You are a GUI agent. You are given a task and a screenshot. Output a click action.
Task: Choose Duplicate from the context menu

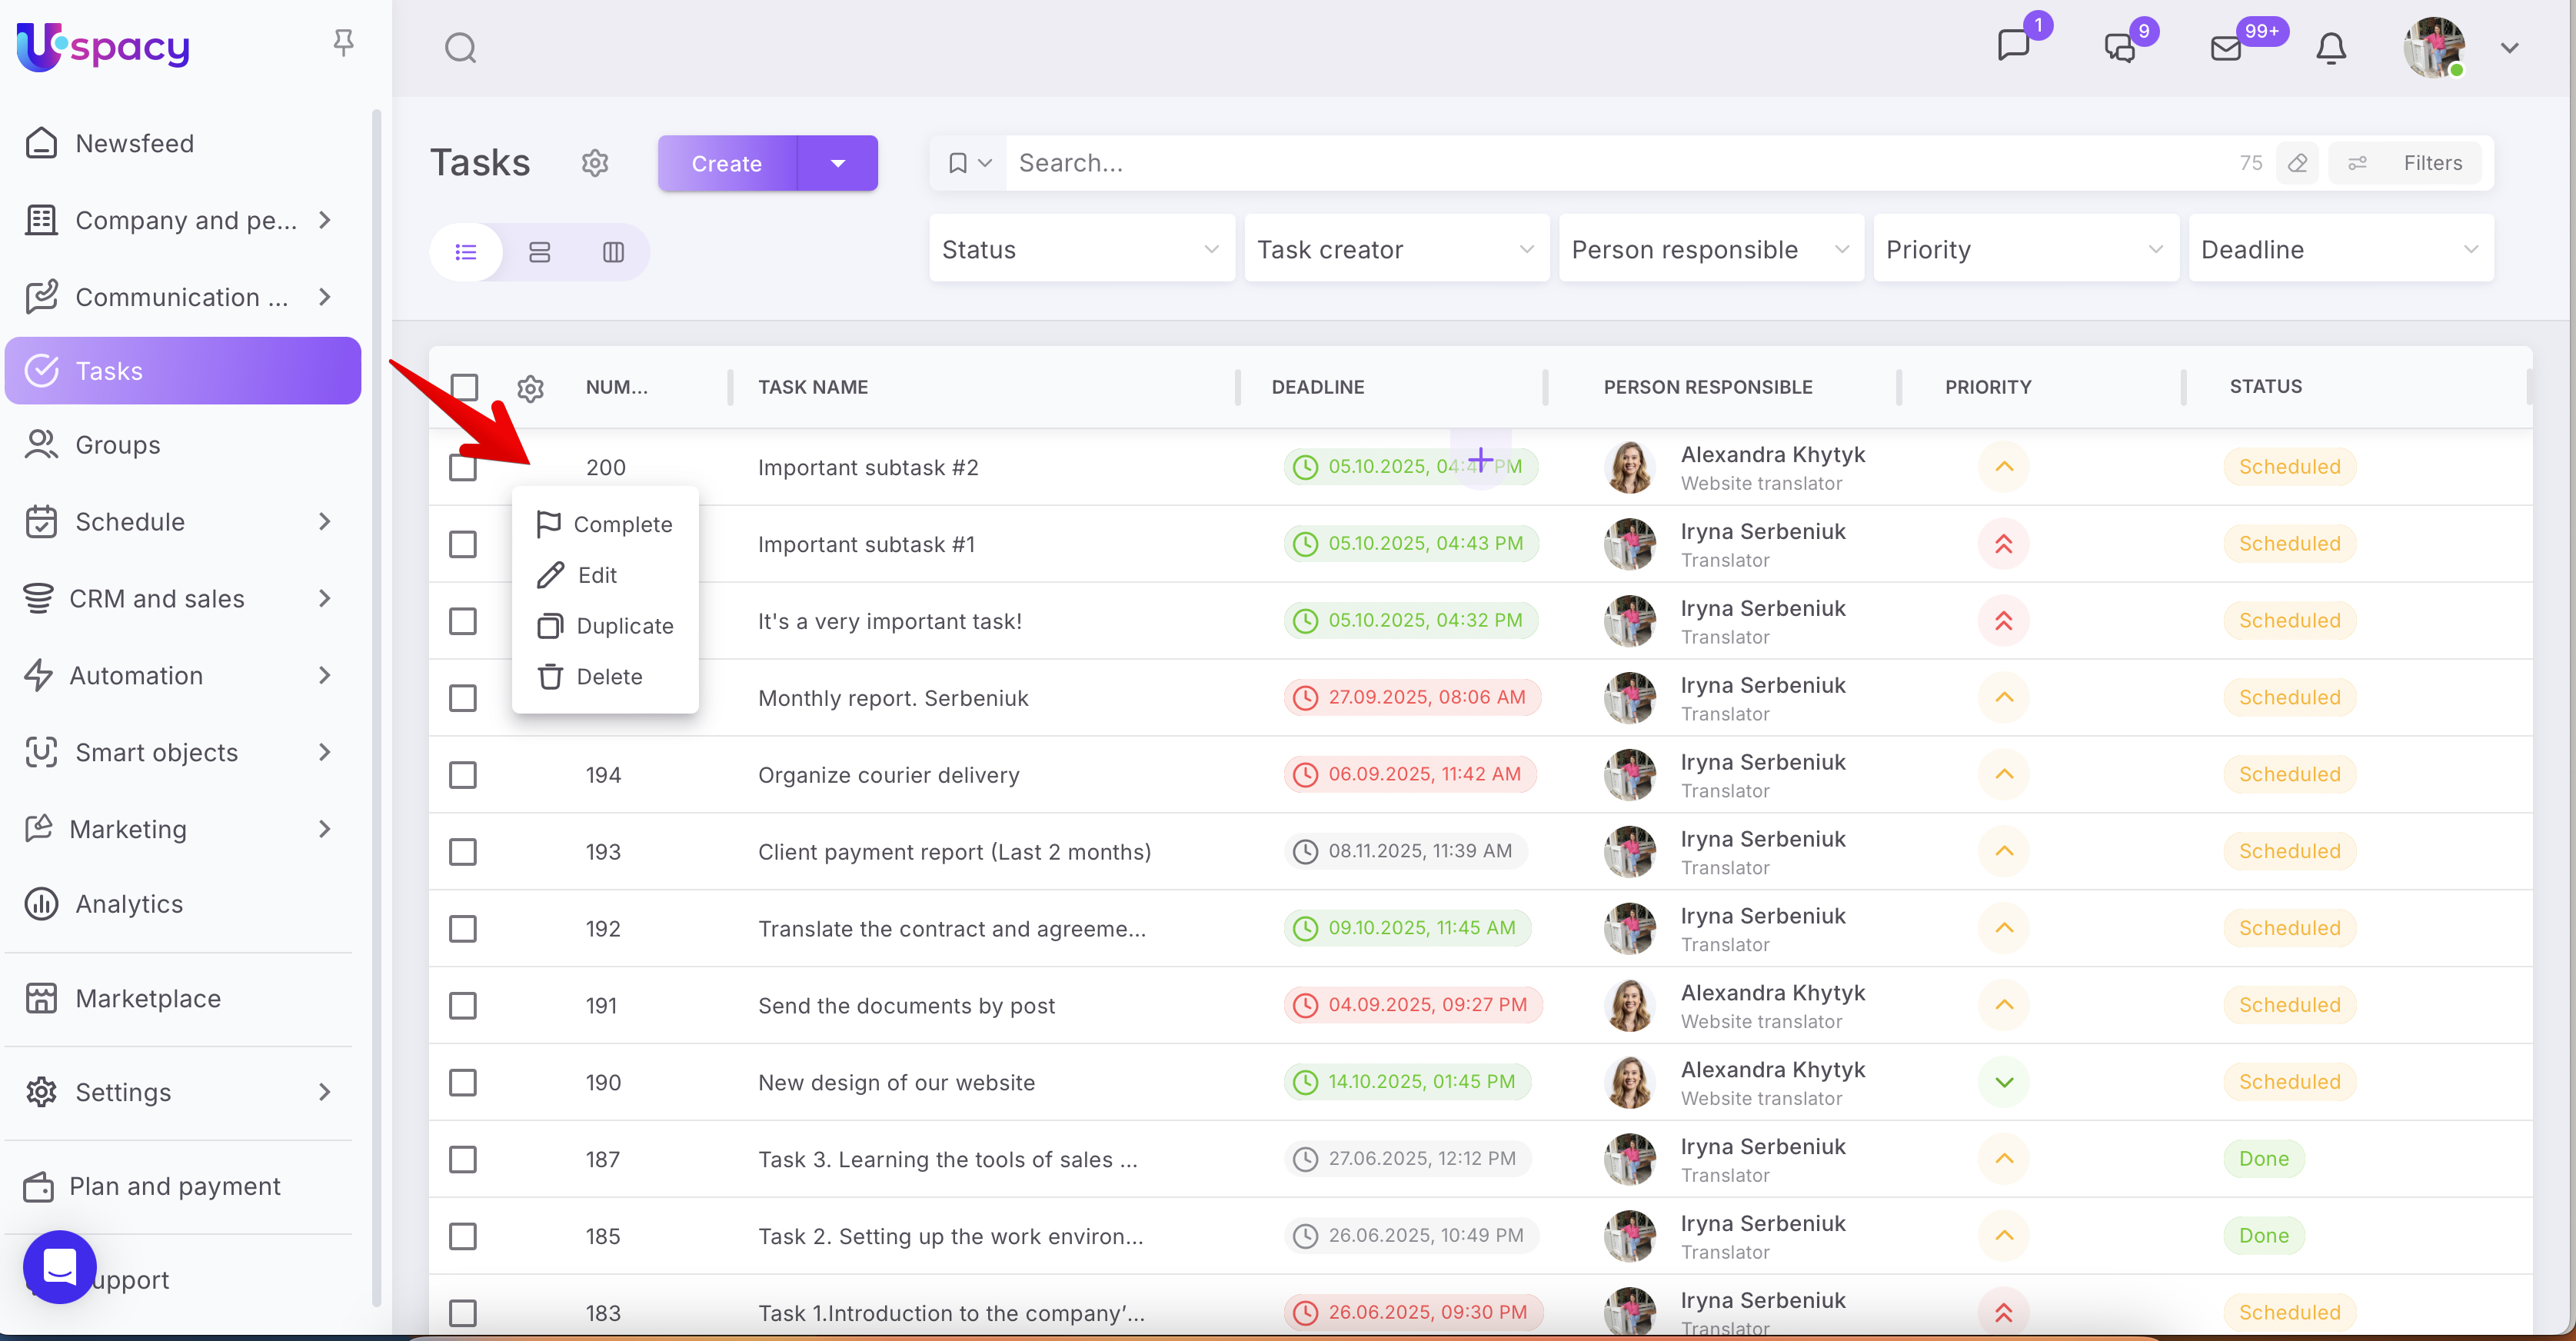click(x=624, y=626)
